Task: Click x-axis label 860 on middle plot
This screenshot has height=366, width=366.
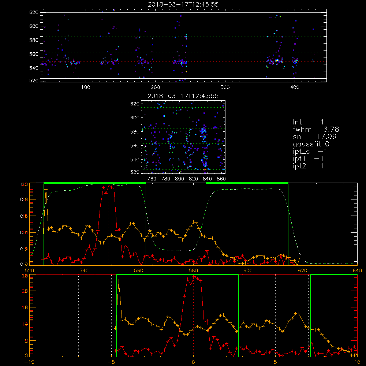Action: 221,179
